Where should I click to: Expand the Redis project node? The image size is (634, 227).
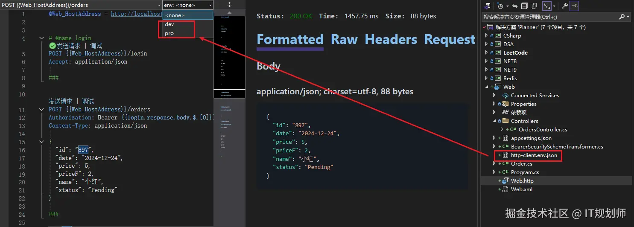coord(486,78)
